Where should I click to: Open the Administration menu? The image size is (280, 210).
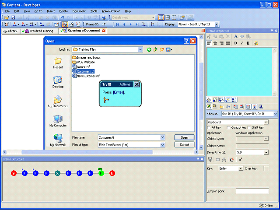point(111,11)
